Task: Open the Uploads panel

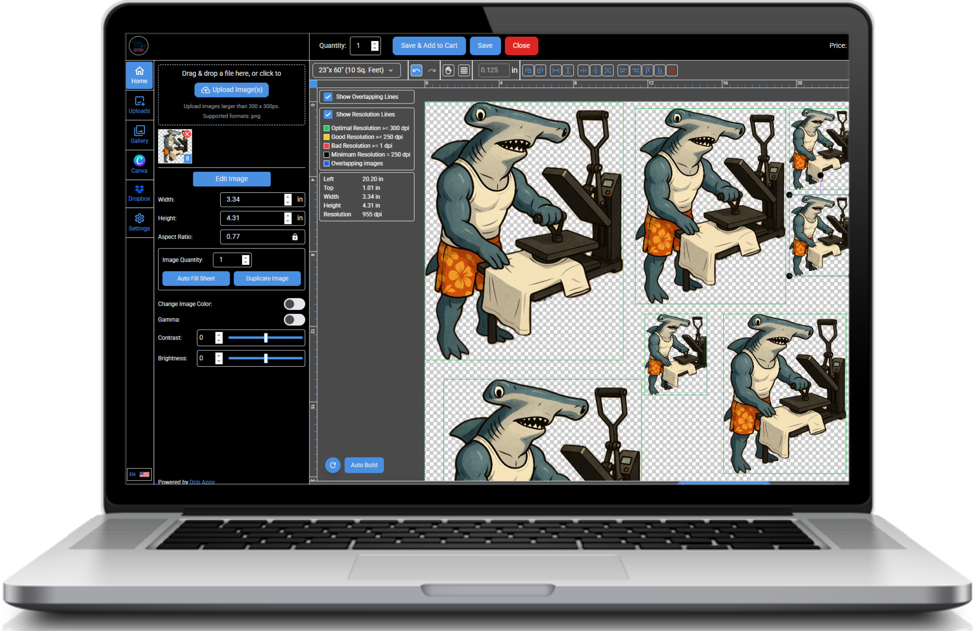Action: point(139,105)
